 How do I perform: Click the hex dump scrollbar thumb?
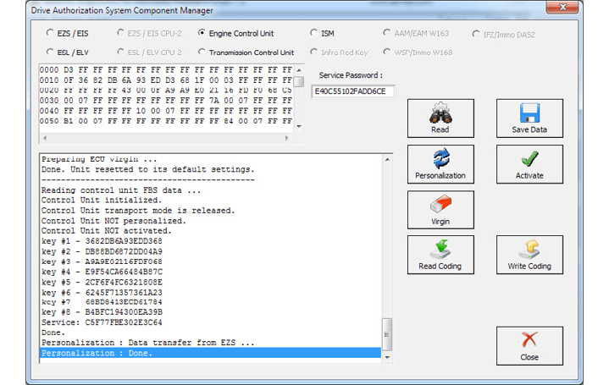pyautogui.click(x=299, y=81)
